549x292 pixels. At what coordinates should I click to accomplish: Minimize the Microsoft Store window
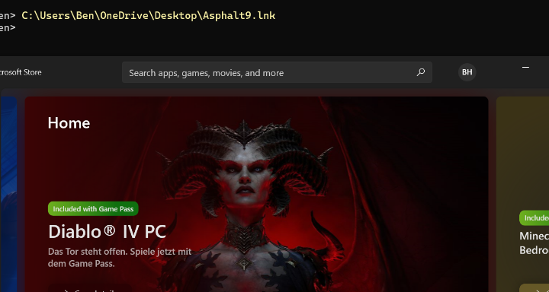[525, 67]
